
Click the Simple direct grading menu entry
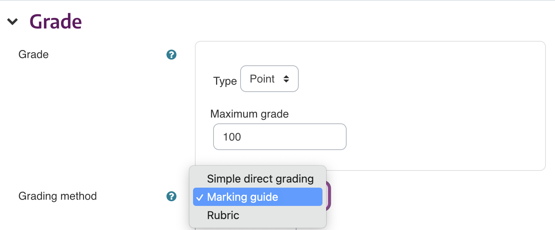coord(260,179)
